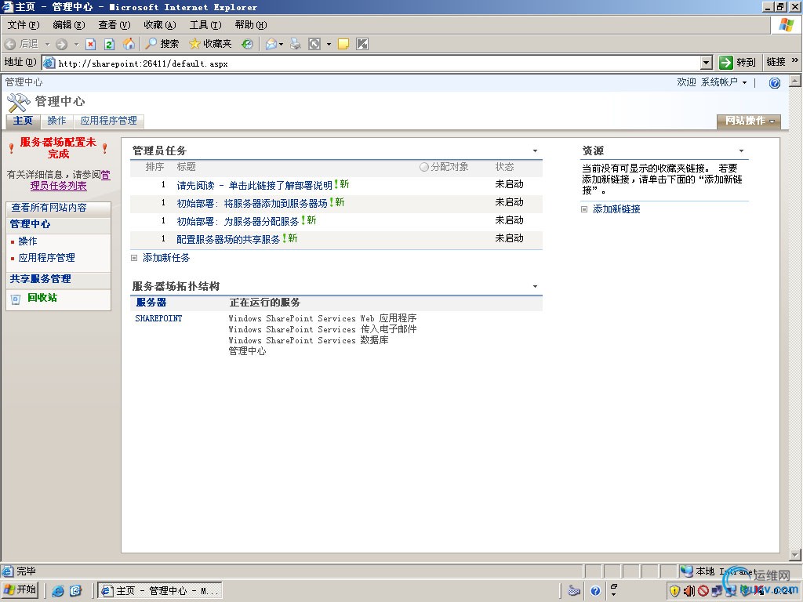Open the 系统帐户 user menu

click(x=724, y=82)
